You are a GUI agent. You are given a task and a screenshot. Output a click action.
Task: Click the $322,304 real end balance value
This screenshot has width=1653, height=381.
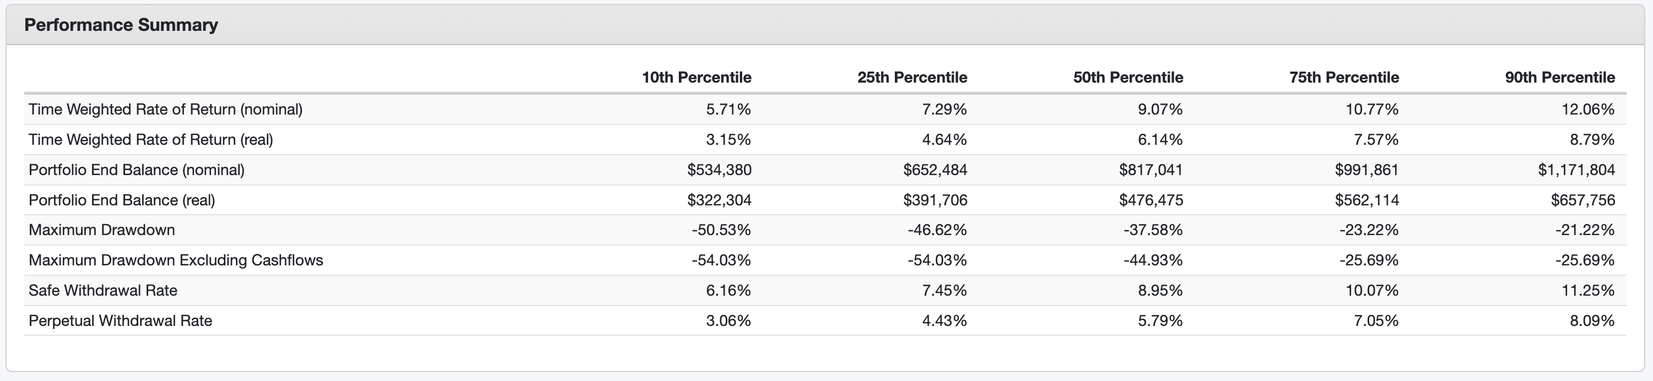click(x=719, y=200)
